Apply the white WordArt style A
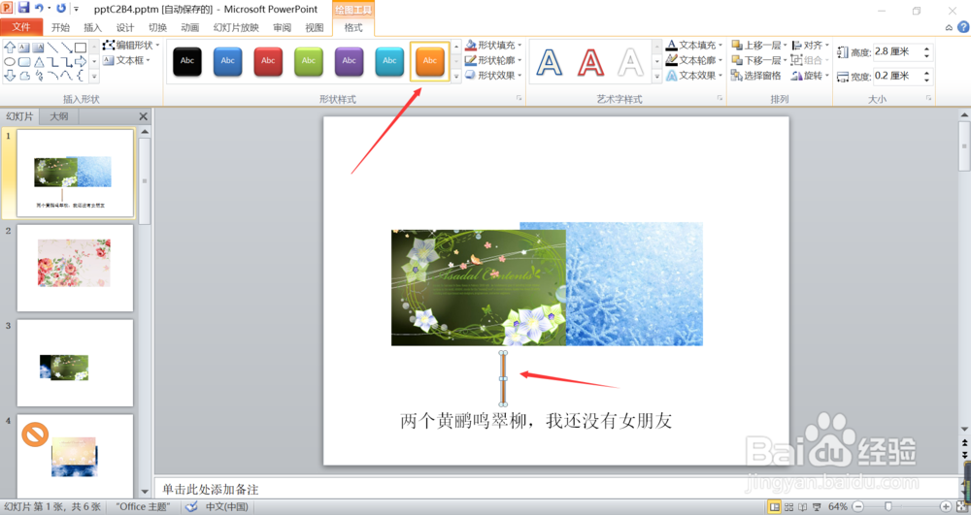Screen dimensions: 971x515 point(630,62)
